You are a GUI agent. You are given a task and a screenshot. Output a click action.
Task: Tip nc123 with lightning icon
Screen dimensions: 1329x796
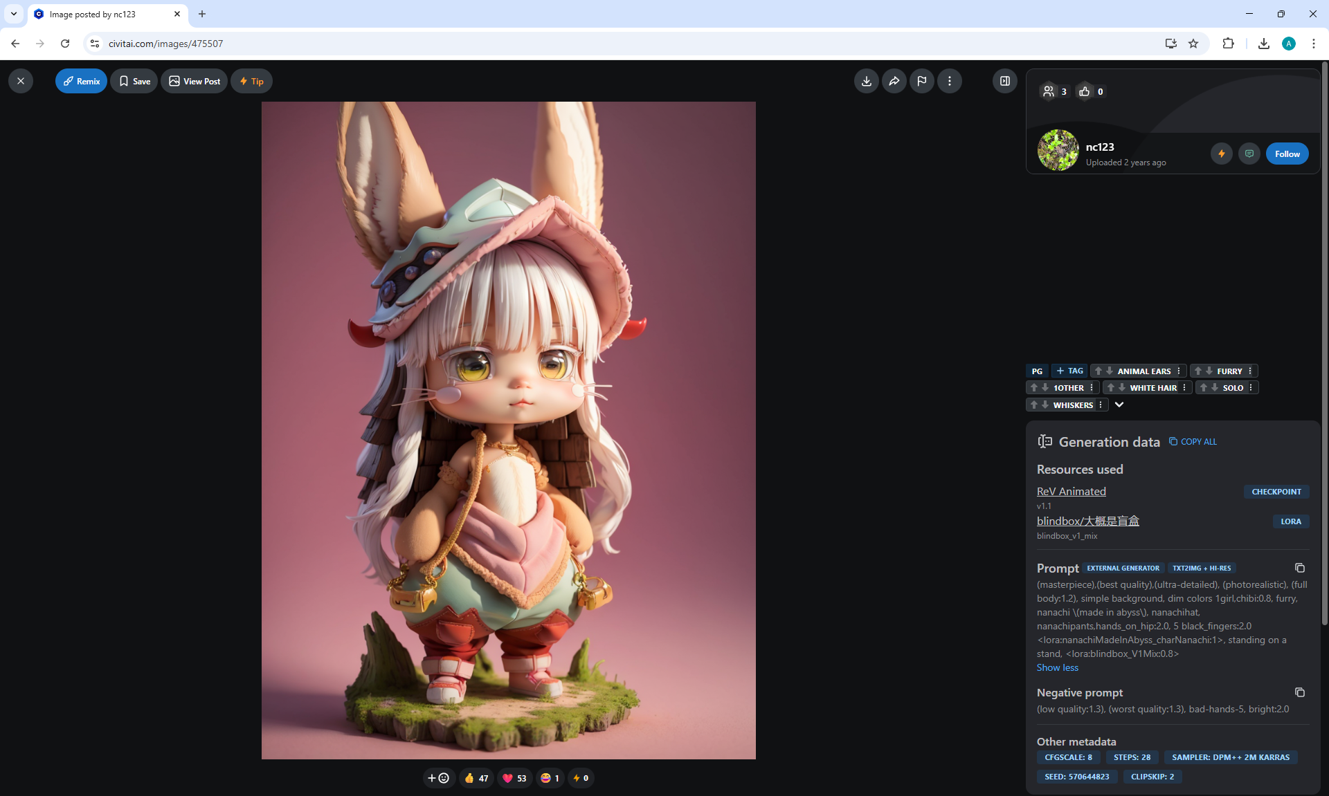[x=1221, y=154]
